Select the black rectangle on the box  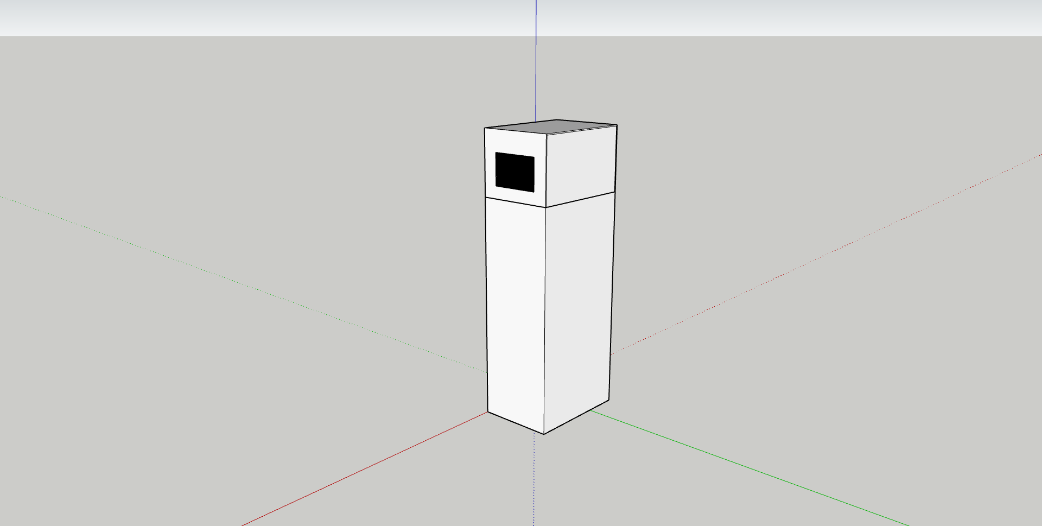tap(514, 172)
